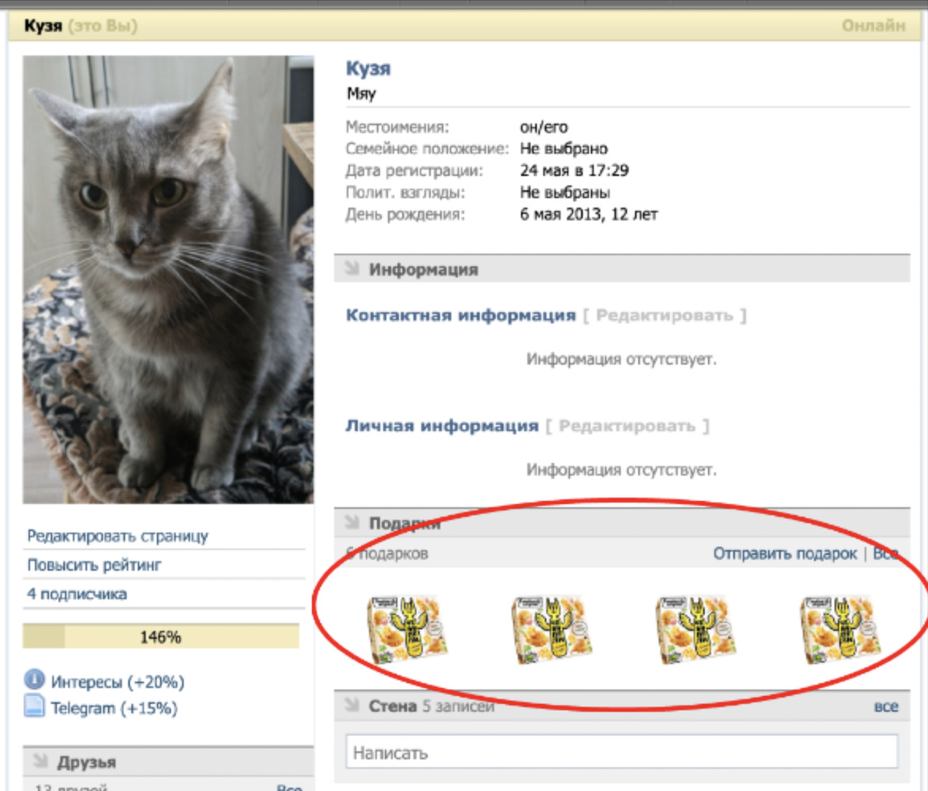Open the Telegram (+15%) link
Viewport: 928px width, 791px height.
click(114, 708)
